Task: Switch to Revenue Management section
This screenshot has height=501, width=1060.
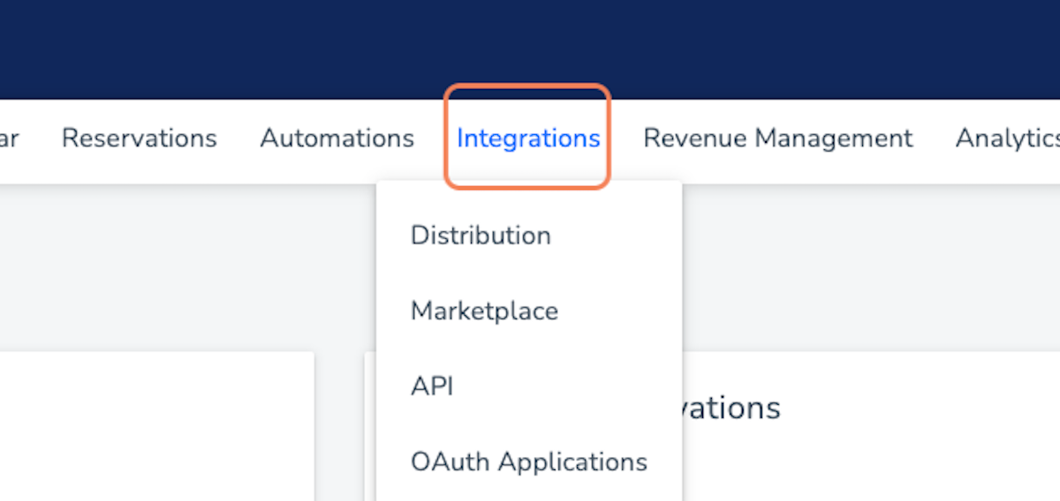Action: pos(777,138)
